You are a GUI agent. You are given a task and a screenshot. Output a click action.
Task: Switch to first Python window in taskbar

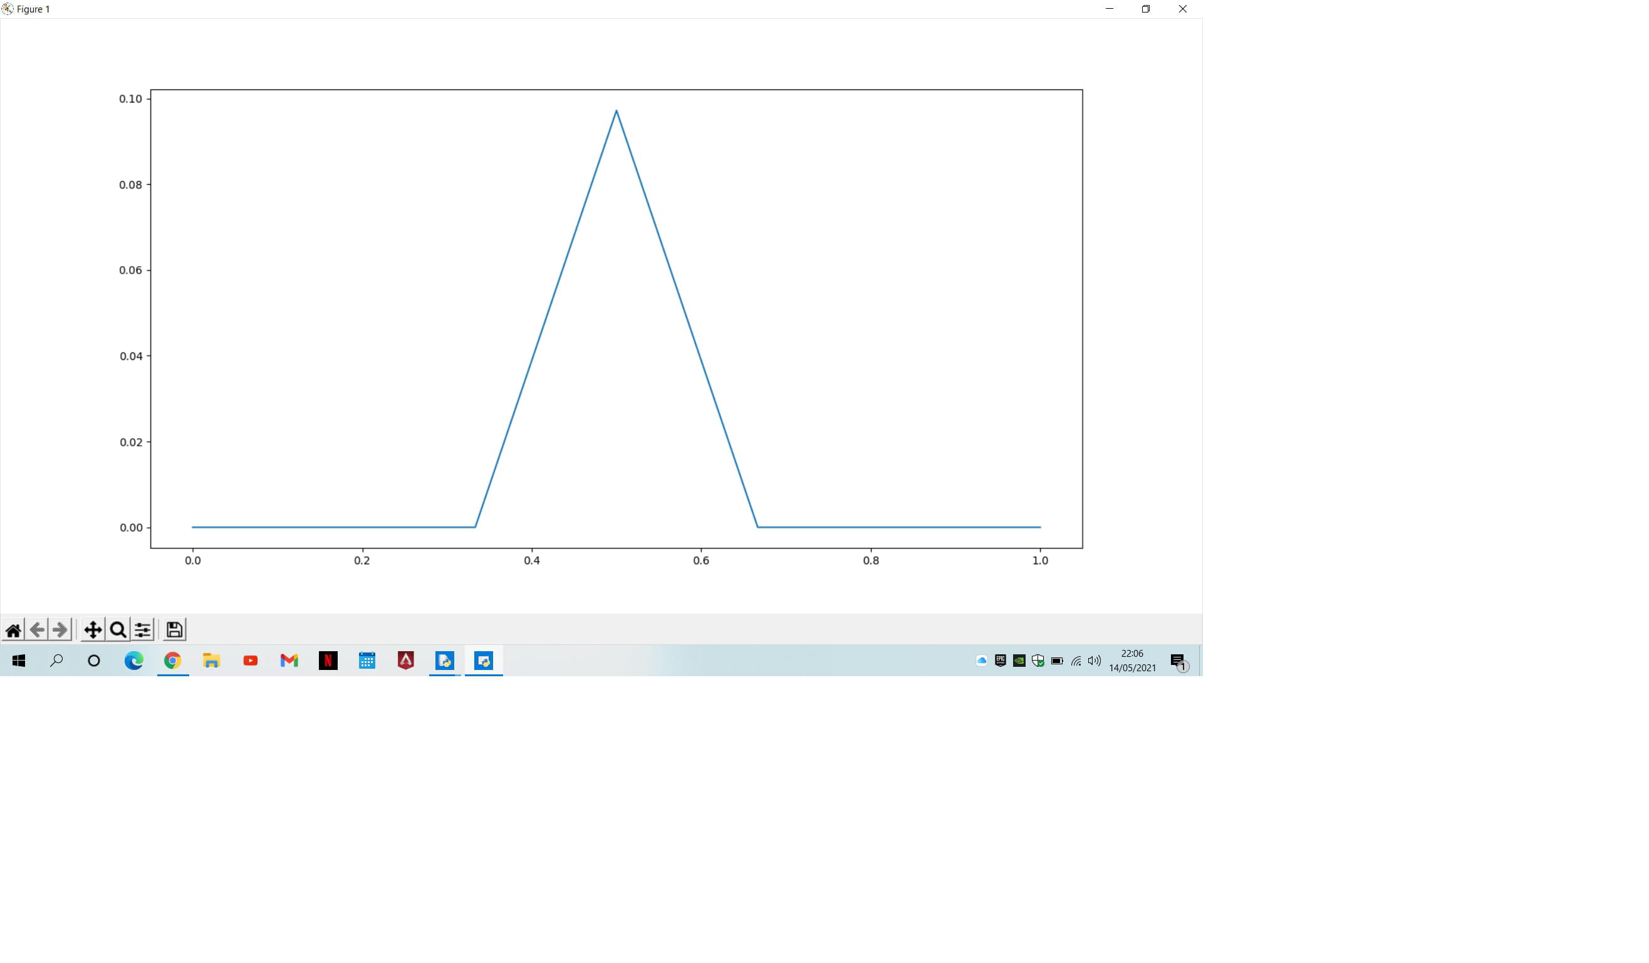(x=445, y=661)
